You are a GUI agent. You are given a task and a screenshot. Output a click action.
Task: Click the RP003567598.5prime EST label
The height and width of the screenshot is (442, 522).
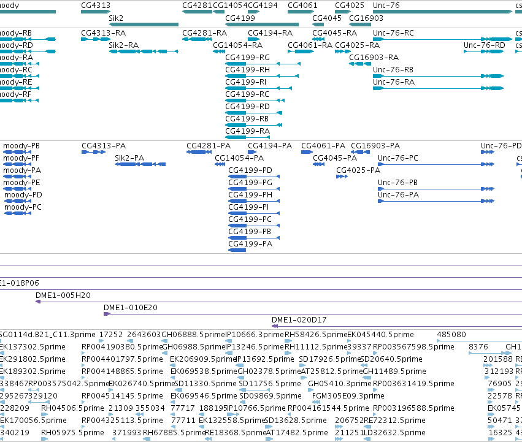[413, 347]
